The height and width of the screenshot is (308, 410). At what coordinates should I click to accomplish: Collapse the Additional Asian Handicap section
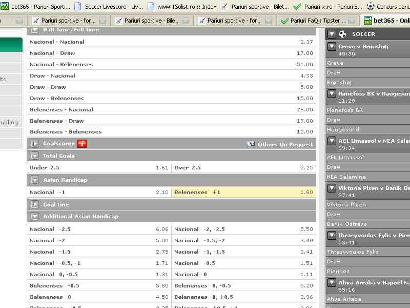(x=35, y=216)
